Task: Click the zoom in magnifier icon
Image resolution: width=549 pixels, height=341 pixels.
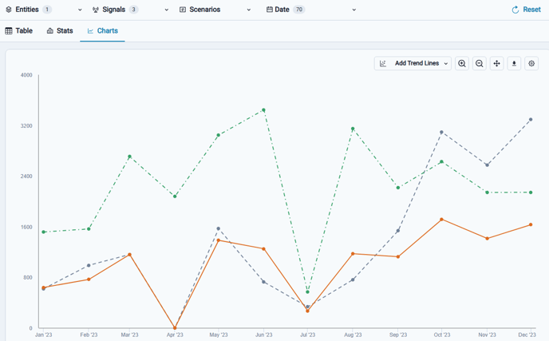Action: (462, 63)
